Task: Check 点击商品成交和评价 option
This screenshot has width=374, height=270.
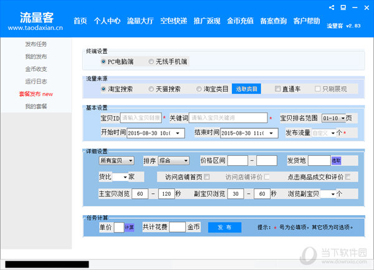Action: tap(348, 177)
